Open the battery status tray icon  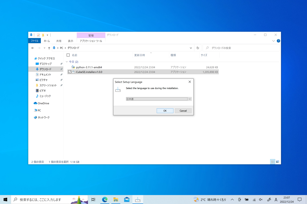tap(247, 199)
